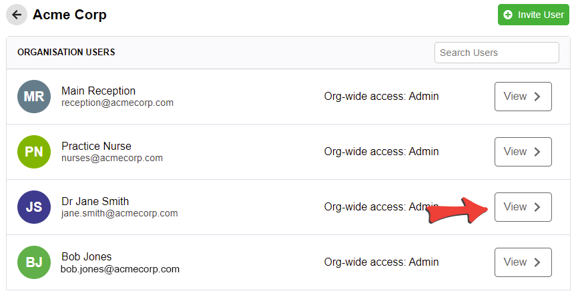Go back using the arrow icon
The height and width of the screenshot is (297, 576).
pyautogui.click(x=17, y=15)
